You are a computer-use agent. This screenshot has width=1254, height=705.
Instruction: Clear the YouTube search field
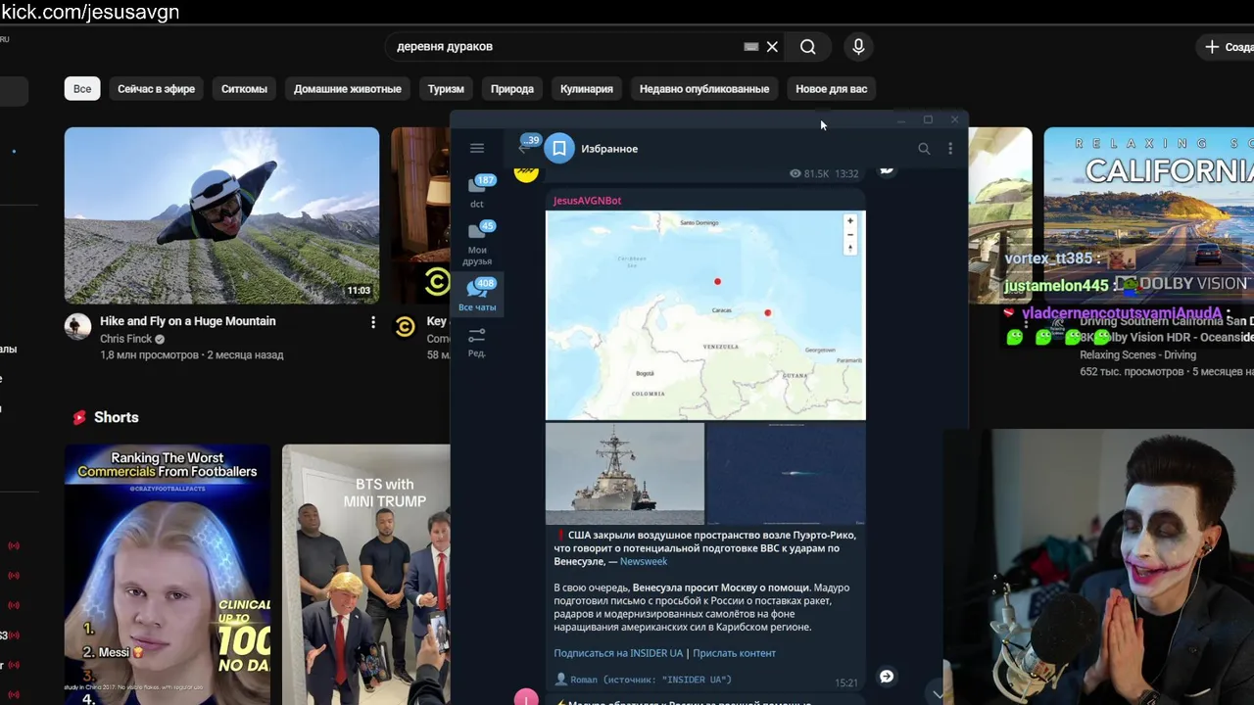[x=772, y=47]
